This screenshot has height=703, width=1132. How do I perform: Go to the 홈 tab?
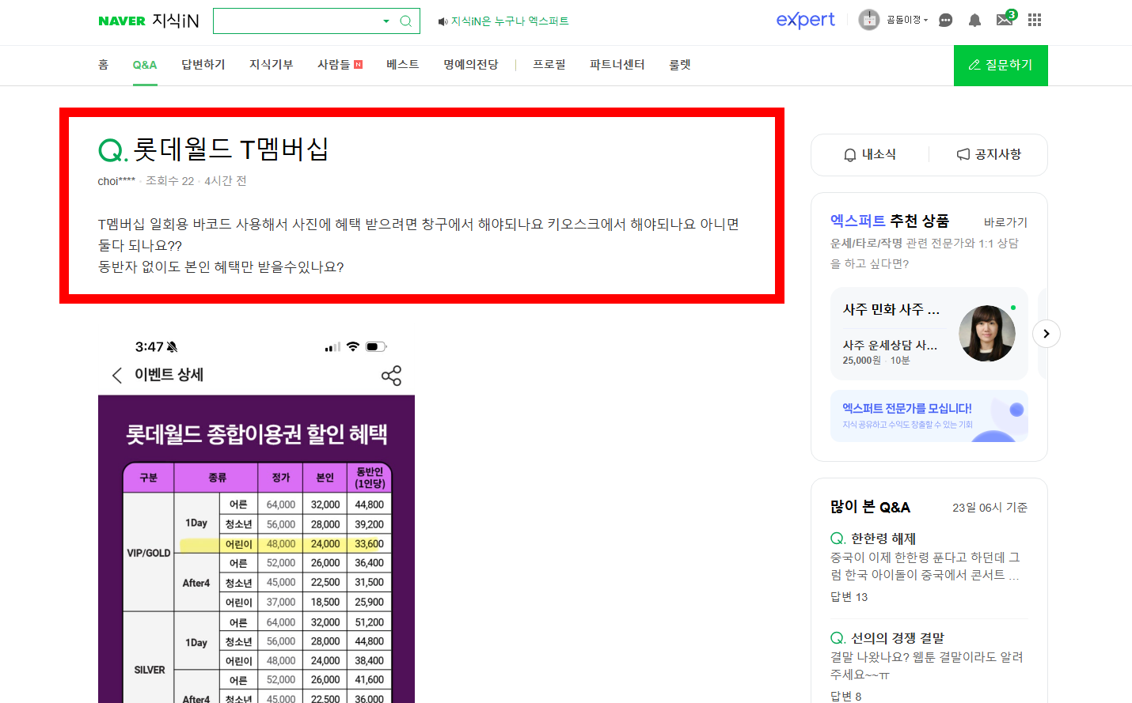[103, 65]
